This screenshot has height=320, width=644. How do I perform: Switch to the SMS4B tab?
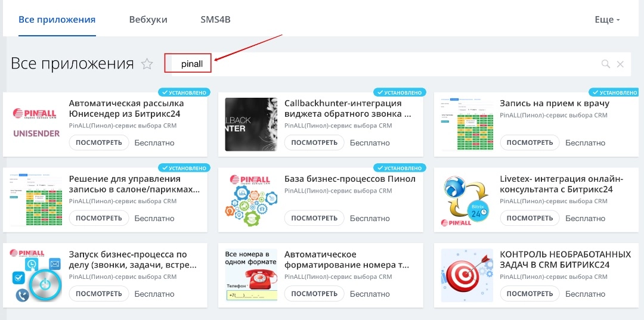215,20
